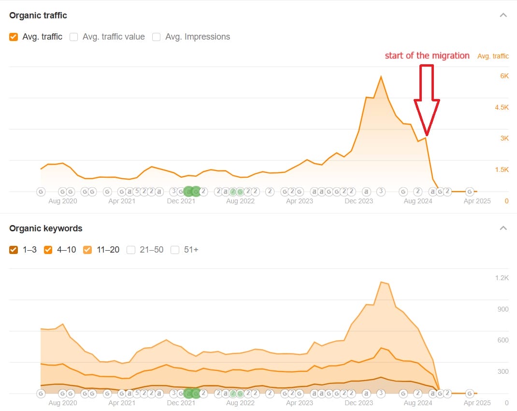Screen dimensions: 517x411
Task: Uncheck the Avg. traffic checkbox
Action: 14,37
